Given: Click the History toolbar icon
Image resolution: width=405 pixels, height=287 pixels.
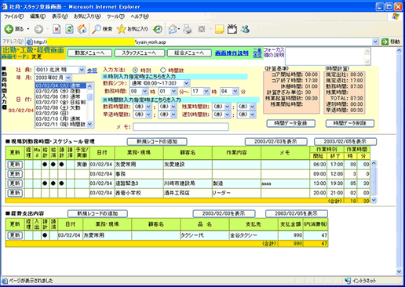Looking at the screenshot, I should 158,29.
